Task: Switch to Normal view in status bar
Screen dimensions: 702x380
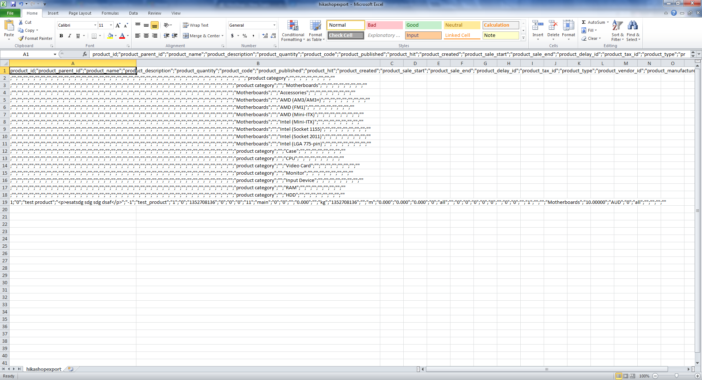Action: click(x=619, y=376)
